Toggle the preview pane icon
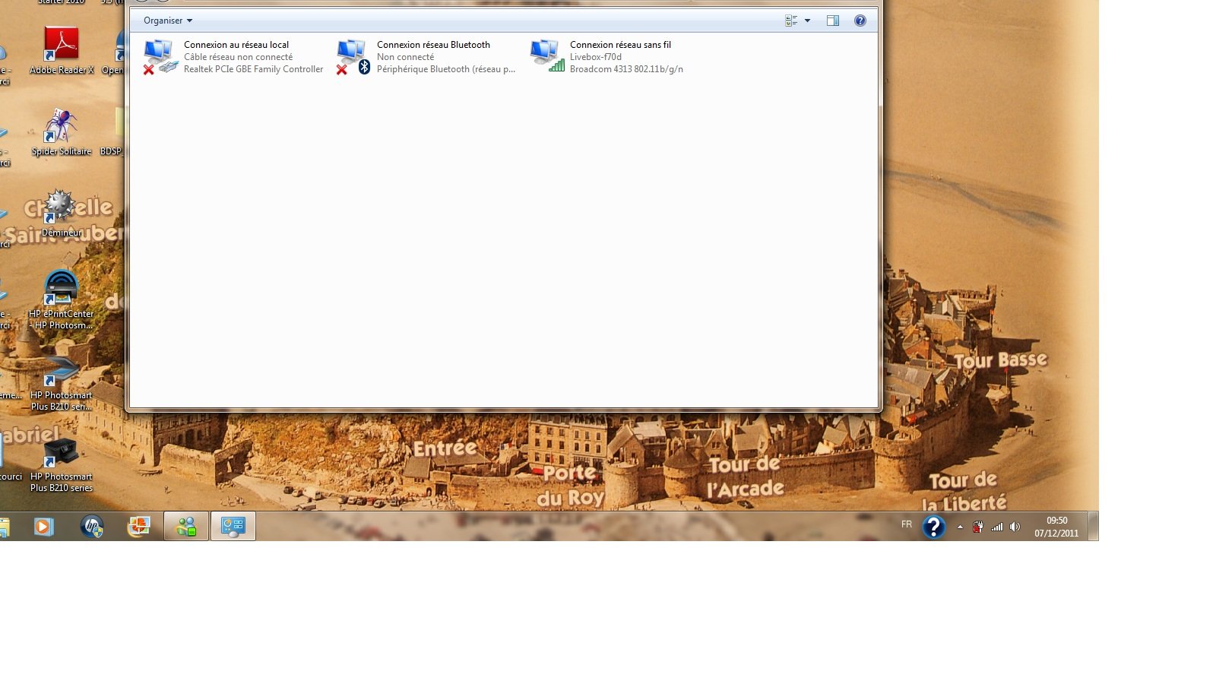The width and height of the screenshot is (1216, 684). (x=833, y=21)
